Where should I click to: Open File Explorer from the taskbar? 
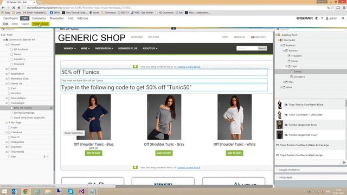tap(48, 191)
